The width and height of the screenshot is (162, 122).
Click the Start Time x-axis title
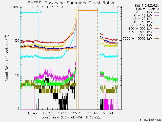click(71, 117)
